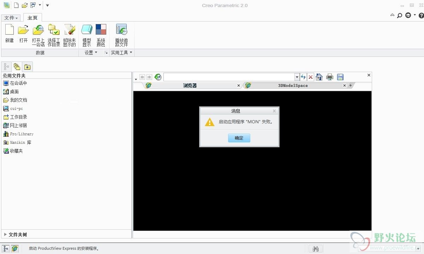Select cui-pc computer entry
The width and height of the screenshot is (424, 254).
click(x=13, y=108)
